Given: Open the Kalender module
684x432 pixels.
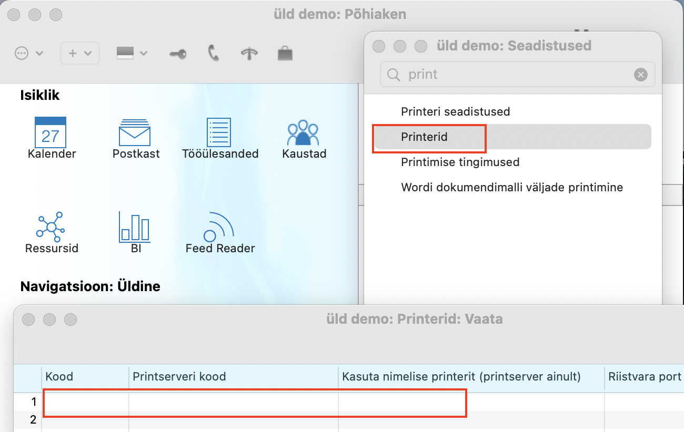Looking at the screenshot, I should point(51,133).
